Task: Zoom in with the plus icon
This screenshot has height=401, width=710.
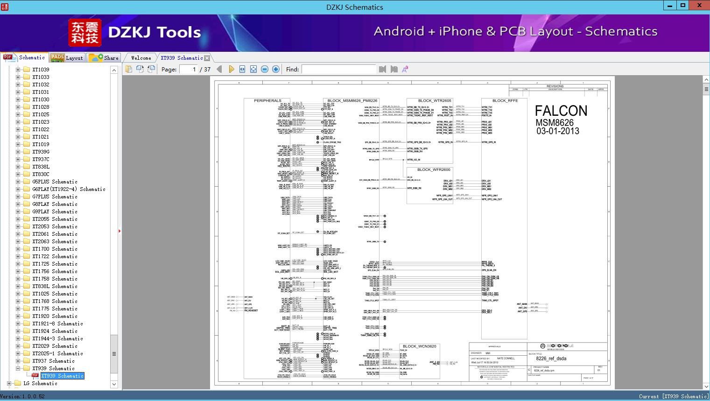Action: 276,69
